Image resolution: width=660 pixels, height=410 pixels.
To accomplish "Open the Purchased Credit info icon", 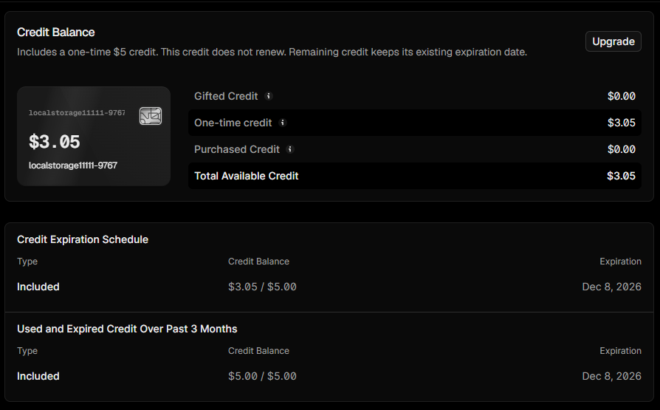I will point(290,149).
